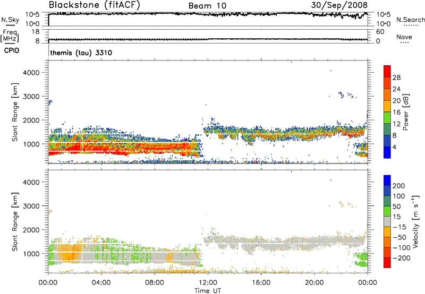Click the 'themis (tau) 3310' text
This screenshot has width=425, height=294.
(81, 53)
